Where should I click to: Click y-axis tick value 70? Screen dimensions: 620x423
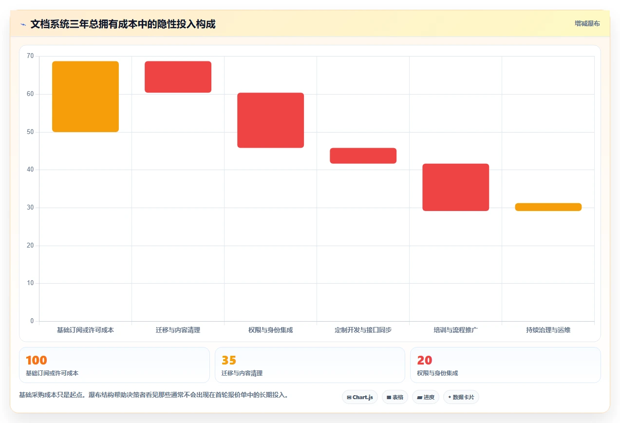click(30, 56)
